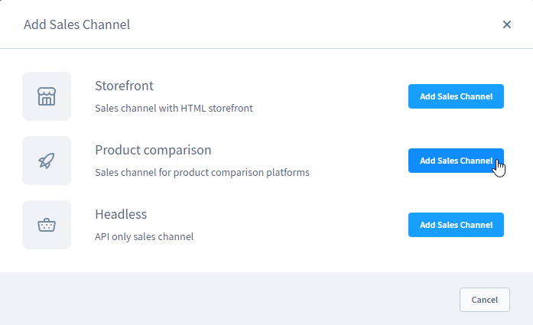
Task: Cancel the Add Sales Channel dialog
Action: [x=484, y=300]
